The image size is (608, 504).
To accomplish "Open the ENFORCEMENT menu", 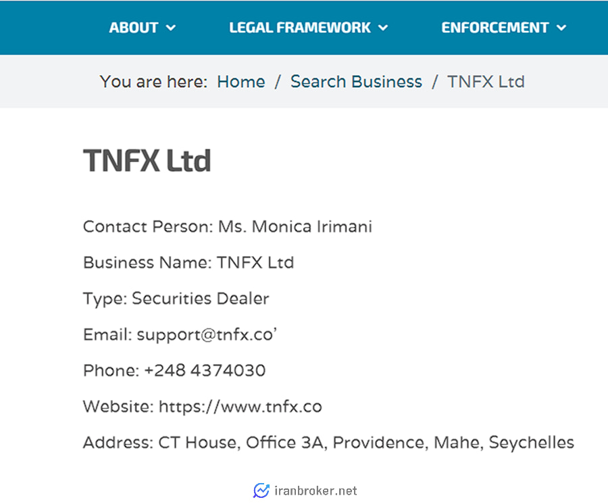I will pyautogui.click(x=504, y=28).
